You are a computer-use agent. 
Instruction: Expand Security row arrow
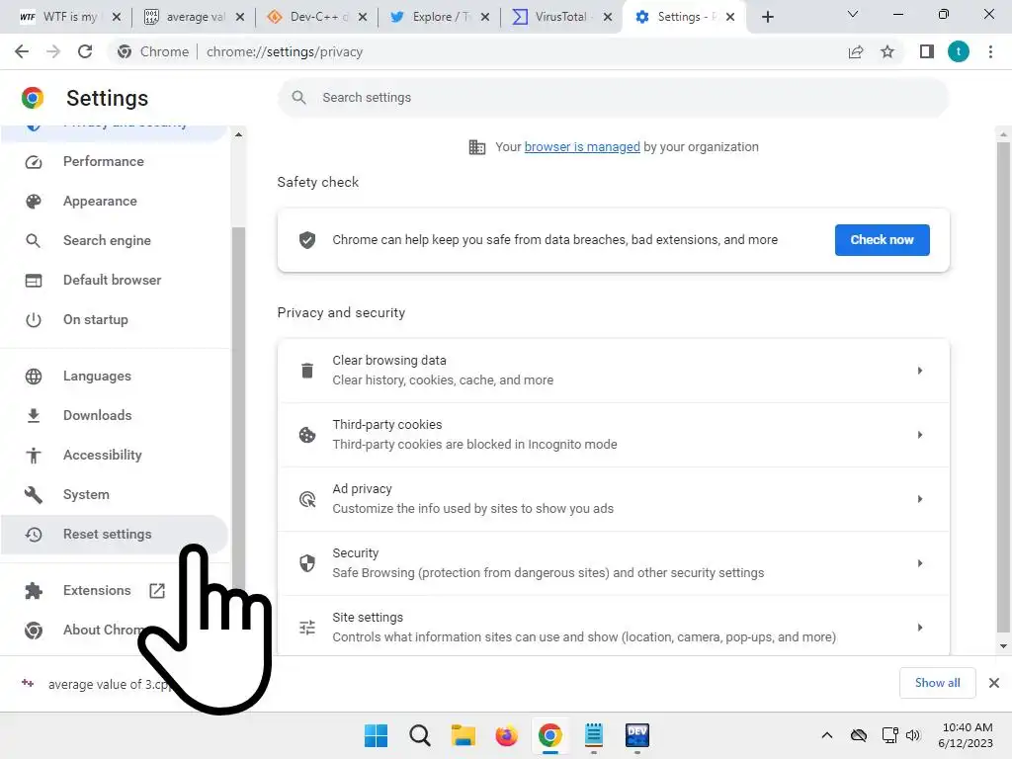[x=920, y=563]
